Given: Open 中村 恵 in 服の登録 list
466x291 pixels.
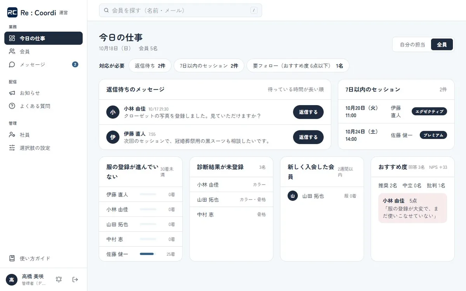Looking at the screenshot, I should [141, 239].
